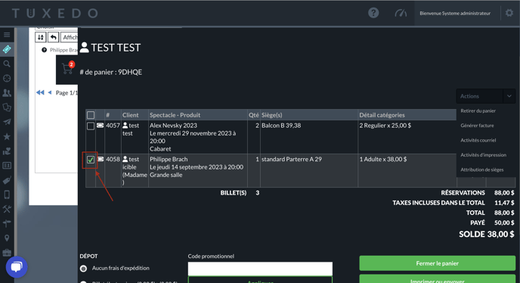Click the Code promotionnel text field
The height and width of the screenshot is (283, 520).
coord(260,269)
